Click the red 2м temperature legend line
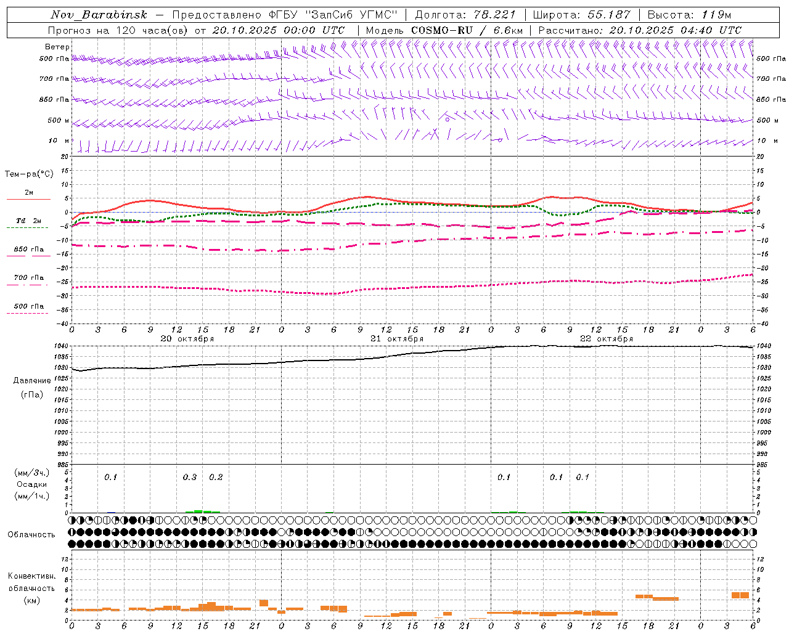The height and width of the screenshot is (631, 789). pos(28,199)
